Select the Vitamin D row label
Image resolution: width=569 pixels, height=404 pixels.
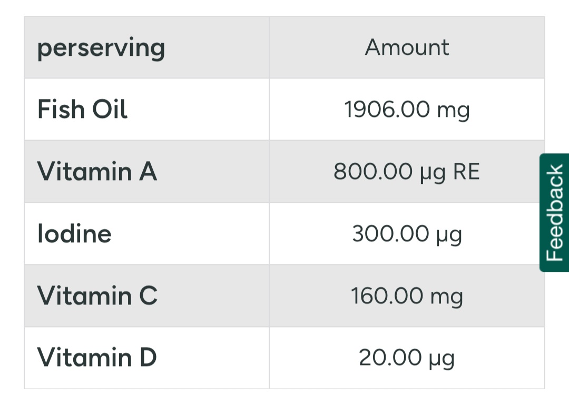click(x=97, y=358)
